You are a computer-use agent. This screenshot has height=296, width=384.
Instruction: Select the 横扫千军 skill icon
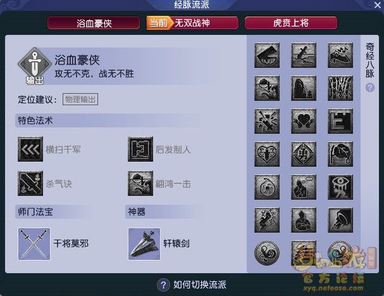click(30, 149)
